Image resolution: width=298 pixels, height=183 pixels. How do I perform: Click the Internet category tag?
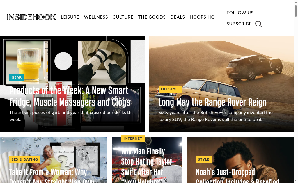[133, 138]
